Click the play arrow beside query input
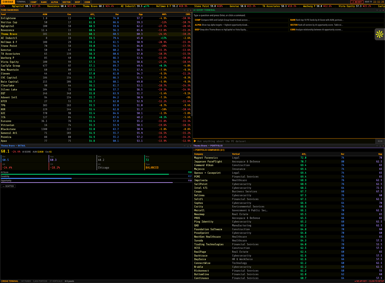 pyautogui.click(x=195, y=141)
